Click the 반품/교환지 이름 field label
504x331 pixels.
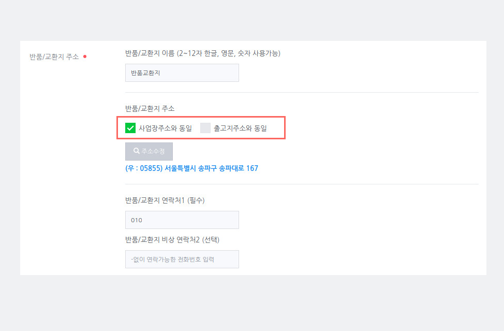pos(150,53)
